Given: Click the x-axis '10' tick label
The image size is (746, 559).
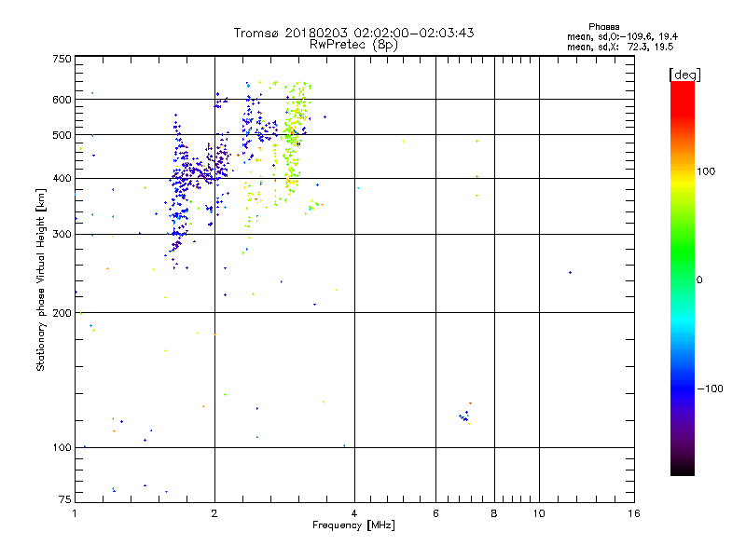Looking at the screenshot, I should (539, 513).
